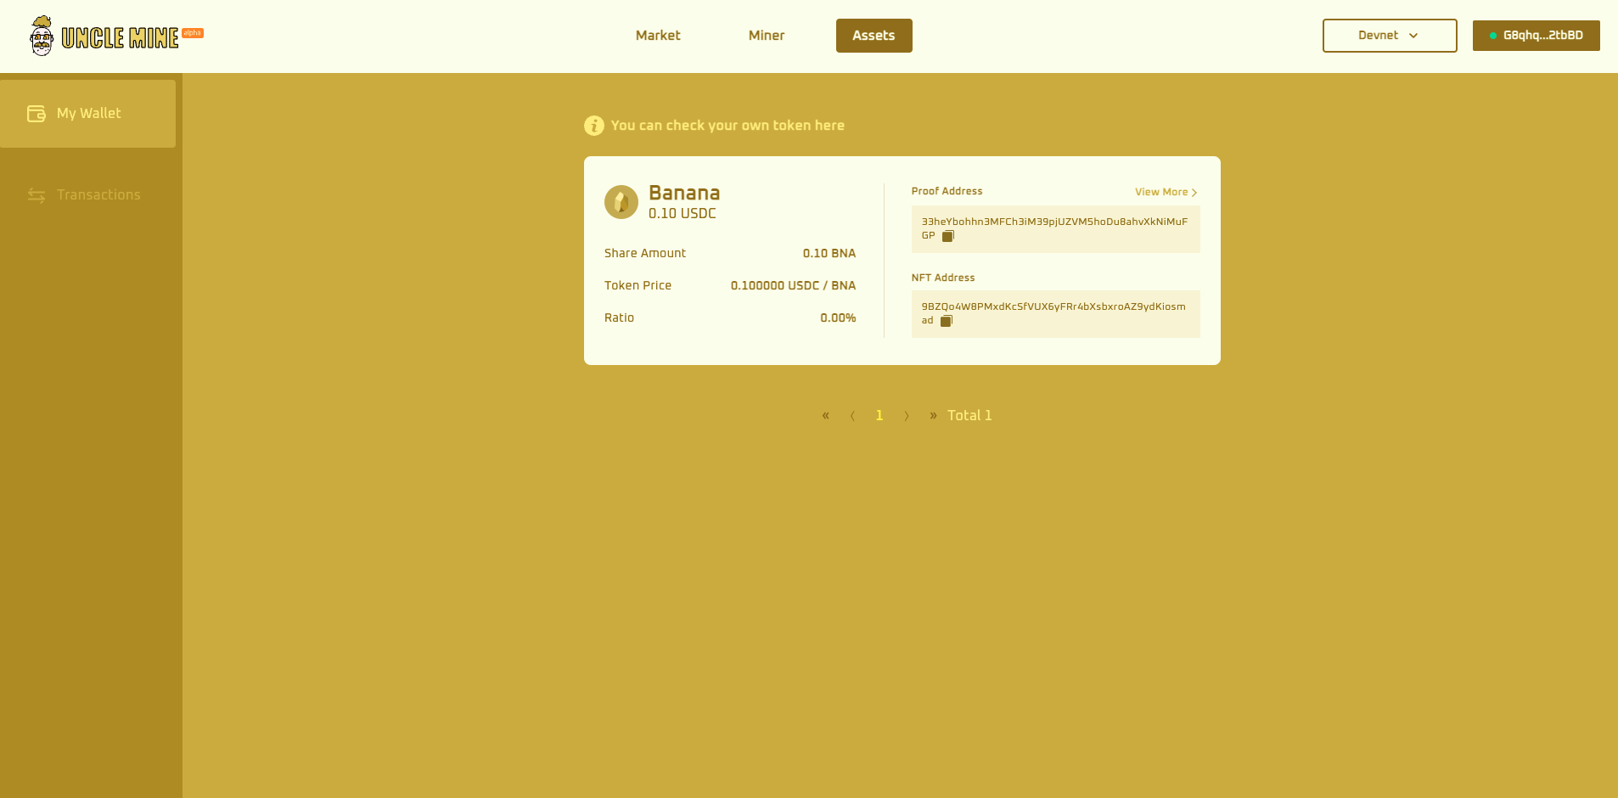Go to next page arrow
Viewport: 1618px width, 798px height.
(x=907, y=415)
